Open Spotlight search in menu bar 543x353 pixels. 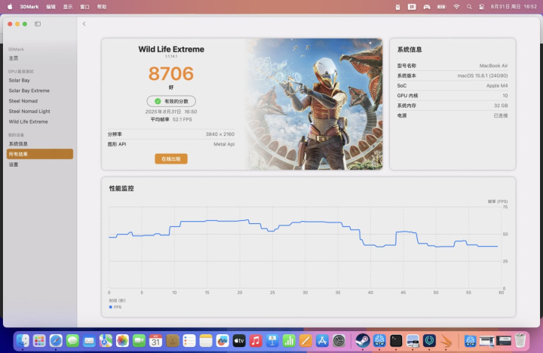coord(469,7)
